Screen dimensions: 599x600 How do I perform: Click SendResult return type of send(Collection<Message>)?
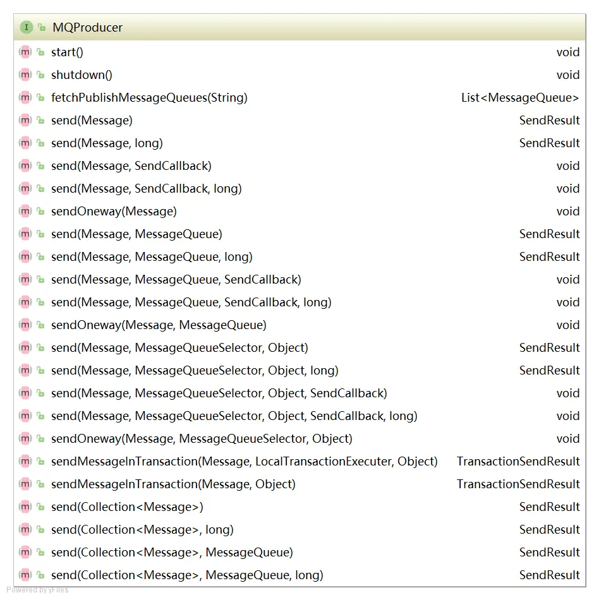550,507
